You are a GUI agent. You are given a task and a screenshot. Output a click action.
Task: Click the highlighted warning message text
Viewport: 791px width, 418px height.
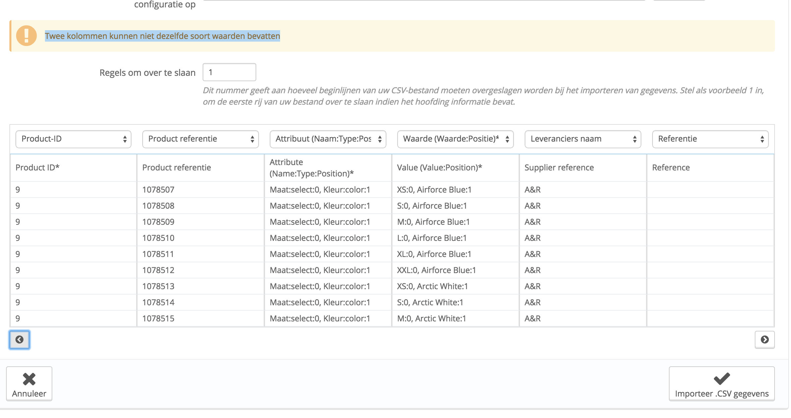(x=162, y=36)
